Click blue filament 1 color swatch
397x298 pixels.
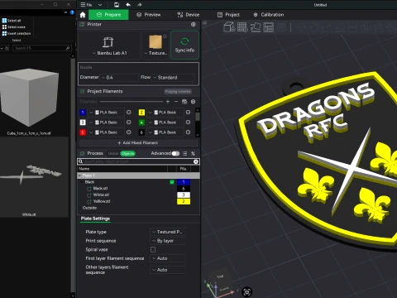[83, 113]
